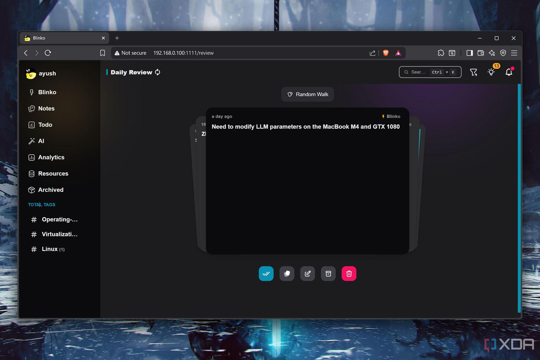Screen dimensions: 540x360
Task: Click the LLM parameters note card
Action: [307, 181]
